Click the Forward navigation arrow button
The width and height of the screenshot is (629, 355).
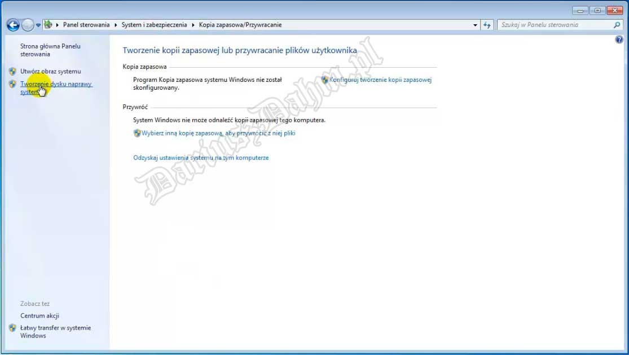point(28,25)
